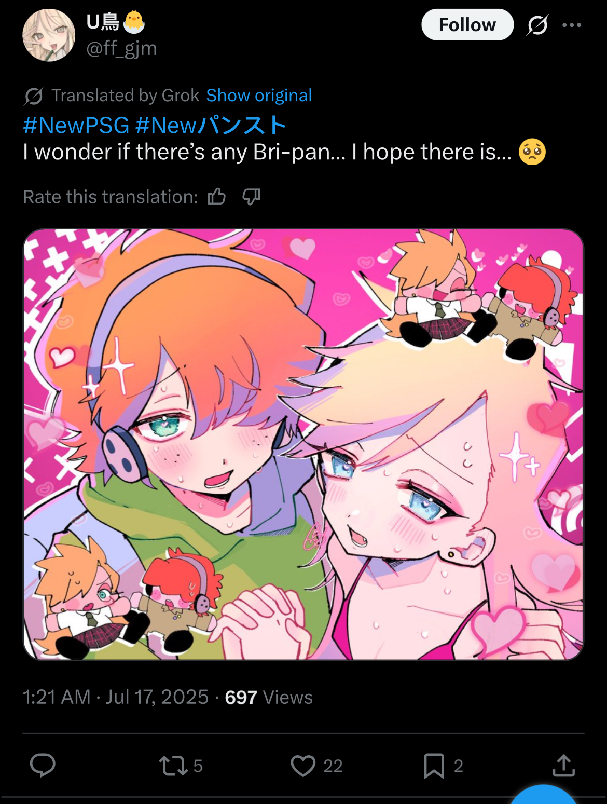Tap the repost icon with 5 reposts

(181, 766)
